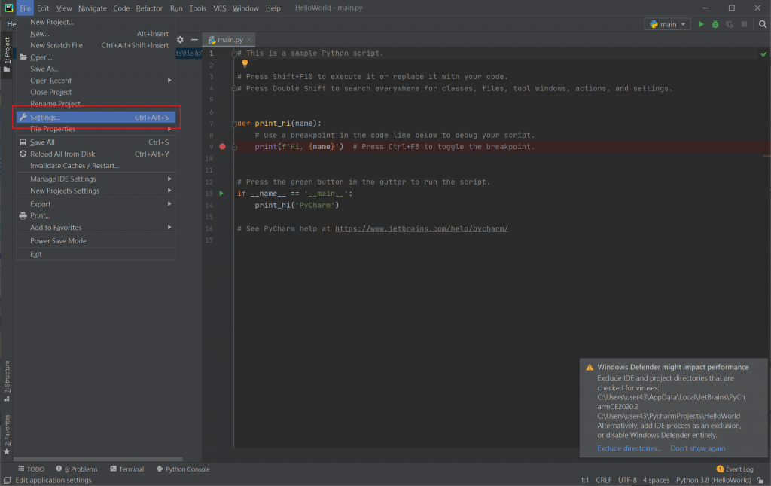
Task: Open the Terminal tool window
Action: coord(126,469)
